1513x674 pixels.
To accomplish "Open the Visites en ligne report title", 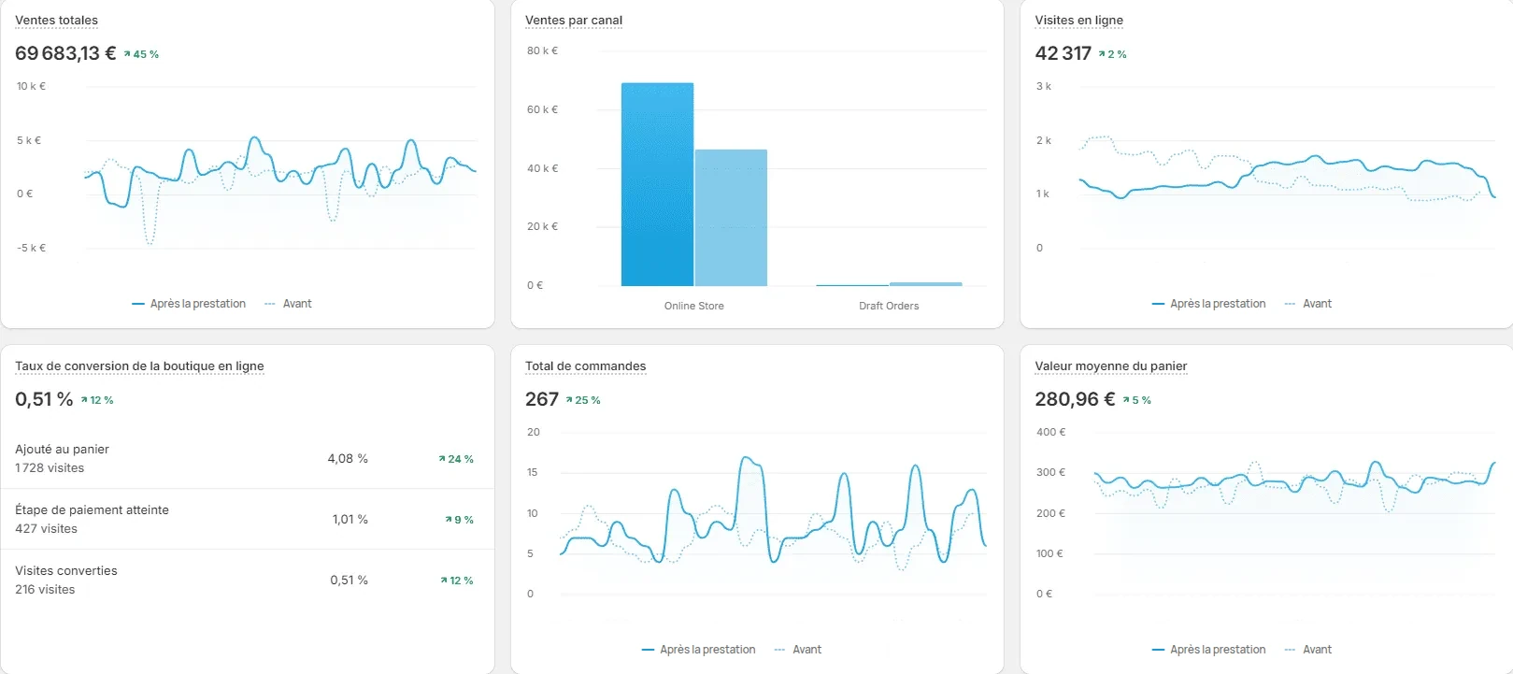I will click(x=1078, y=20).
